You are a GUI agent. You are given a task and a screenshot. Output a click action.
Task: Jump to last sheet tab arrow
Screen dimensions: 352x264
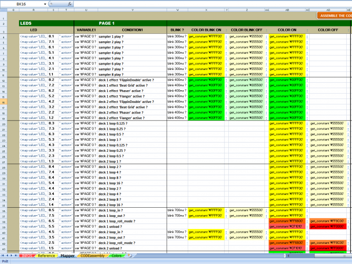pyautogui.click(x=15, y=256)
